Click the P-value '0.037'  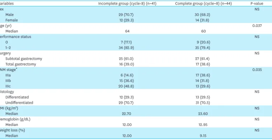click(x=257, y=26)
